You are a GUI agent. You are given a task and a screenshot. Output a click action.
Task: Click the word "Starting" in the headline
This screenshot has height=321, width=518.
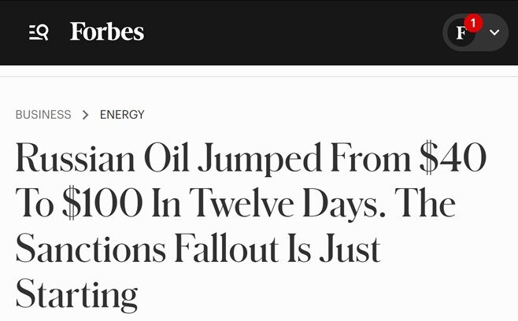point(76,294)
